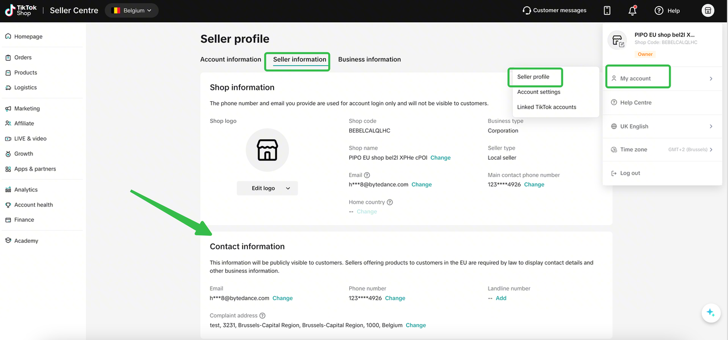Select the Growth sidebar icon
The image size is (728, 340).
pyautogui.click(x=8, y=154)
